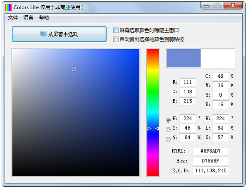This screenshot has height=188, width=248.
Task: Open the 帮助 menu
Action: click(x=44, y=17)
